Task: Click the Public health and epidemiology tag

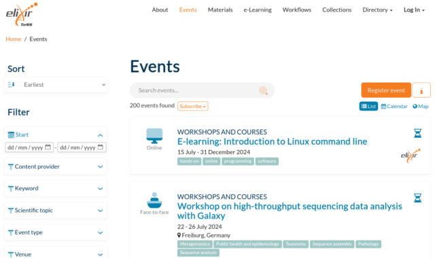Action: [x=247, y=244]
